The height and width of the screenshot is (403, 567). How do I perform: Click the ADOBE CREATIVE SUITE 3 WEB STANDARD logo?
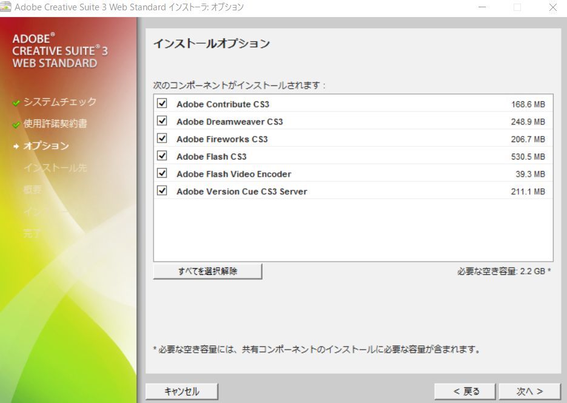(x=60, y=50)
